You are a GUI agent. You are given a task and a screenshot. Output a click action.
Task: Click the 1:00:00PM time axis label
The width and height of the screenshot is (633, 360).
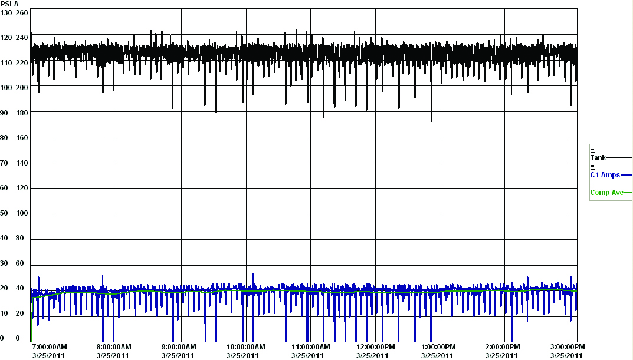click(x=438, y=346)
